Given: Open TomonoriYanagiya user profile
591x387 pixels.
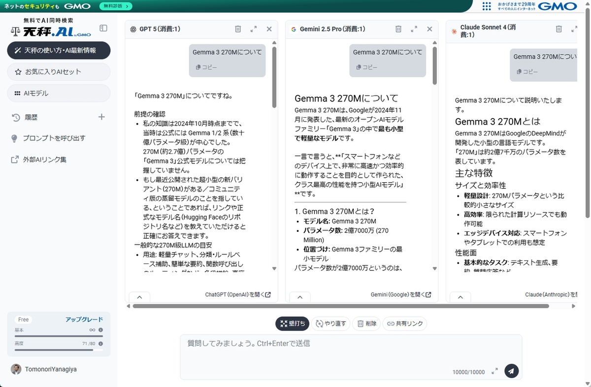Looking at the screenshot, I should pos(44,369).
